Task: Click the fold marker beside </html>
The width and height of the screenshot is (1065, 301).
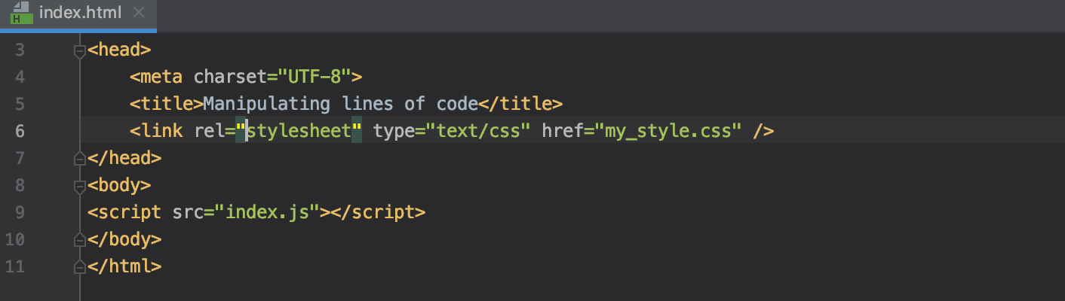Action: click(79, 267)
